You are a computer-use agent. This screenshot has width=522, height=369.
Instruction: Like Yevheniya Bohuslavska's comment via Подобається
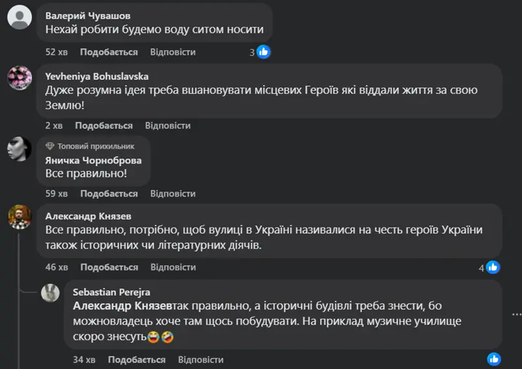coord(104,126)
